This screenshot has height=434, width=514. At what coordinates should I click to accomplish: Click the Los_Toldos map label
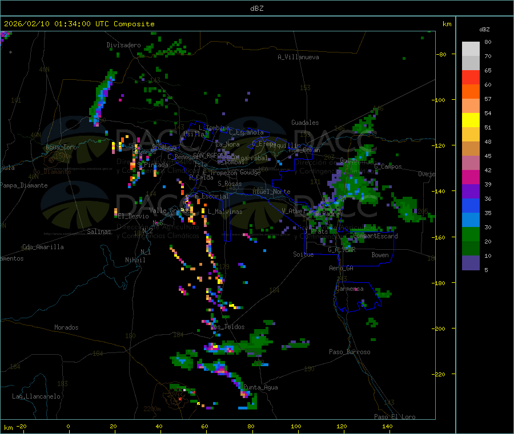(x=227, y=327)
